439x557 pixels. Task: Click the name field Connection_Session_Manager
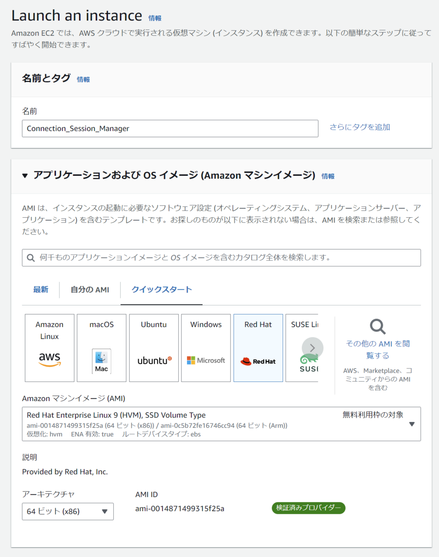[170, 129]
